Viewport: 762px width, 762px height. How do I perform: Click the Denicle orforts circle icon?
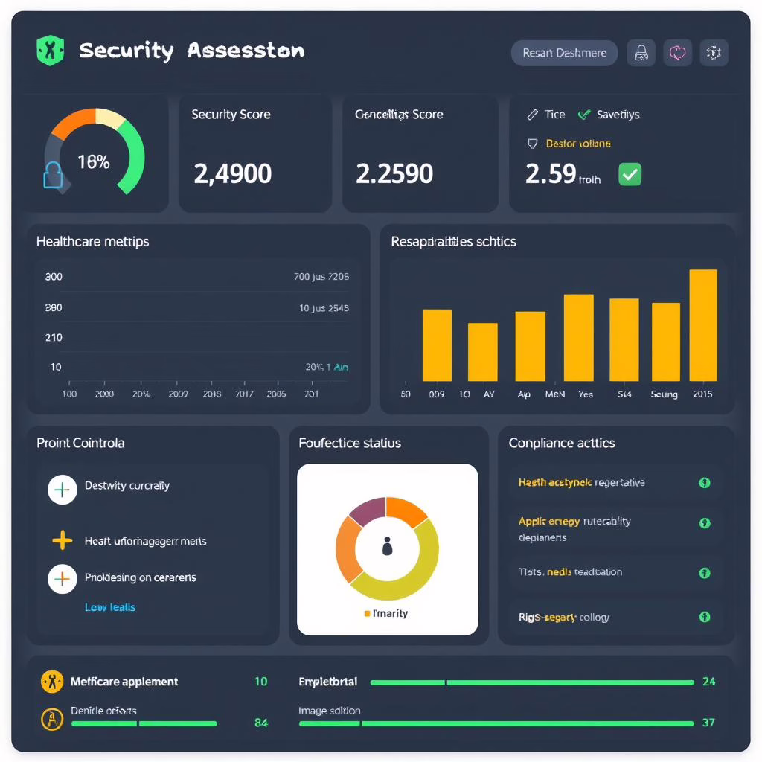tap(51, 720)
